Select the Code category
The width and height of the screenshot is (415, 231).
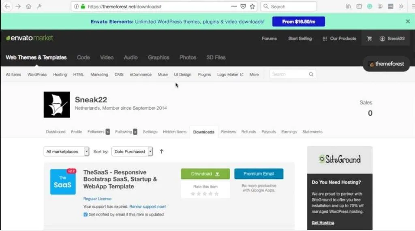click(83, 57)
